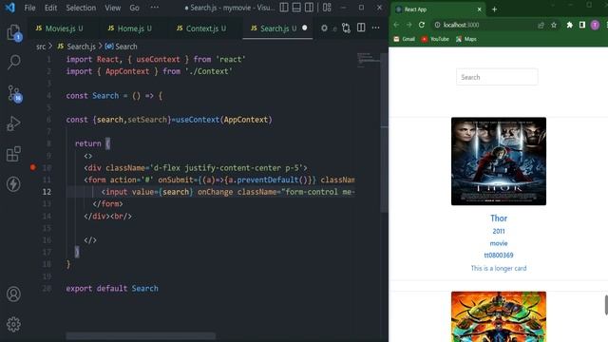Split the editor to the right
608x342 pixels.
coord(361,28)
